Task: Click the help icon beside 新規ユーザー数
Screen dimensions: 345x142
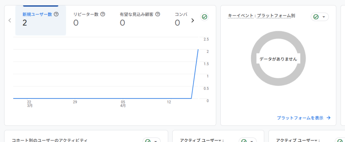Action: [x=56, y=14]
